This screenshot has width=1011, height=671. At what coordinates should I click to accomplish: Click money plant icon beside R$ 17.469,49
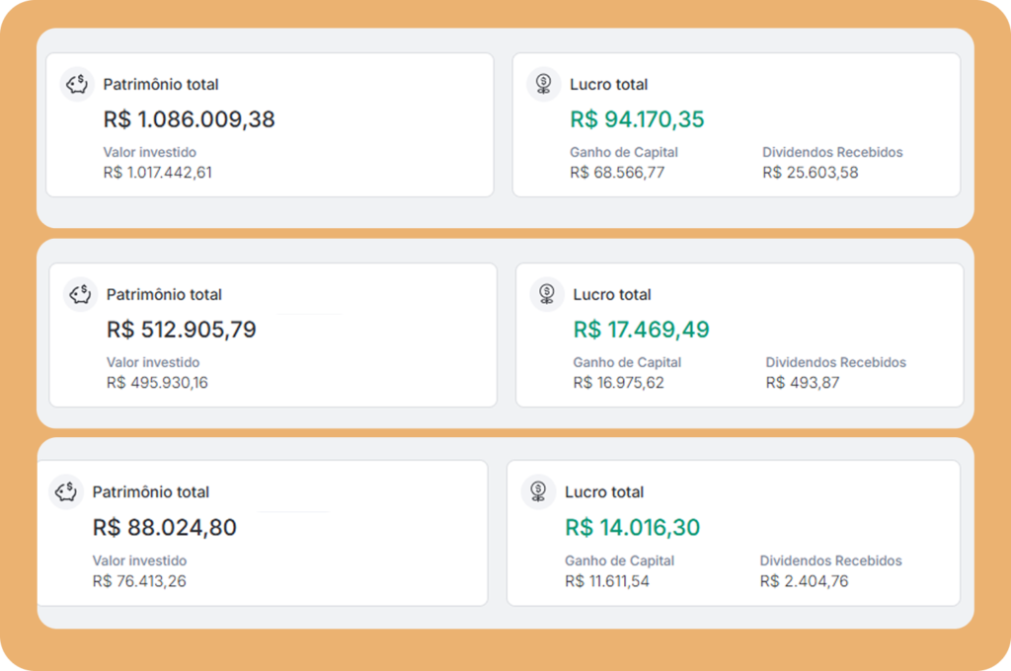[x=547, y=294]
